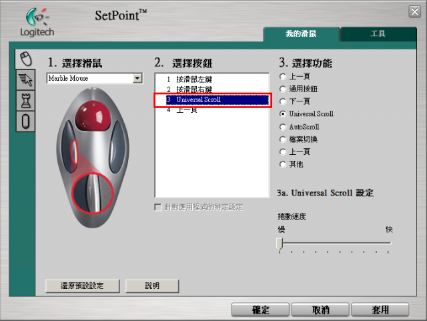Open the pointer movement settings sidebar icon
This screenshot has width=427, height=321.
pyautogui.click(x=25, y=79)
